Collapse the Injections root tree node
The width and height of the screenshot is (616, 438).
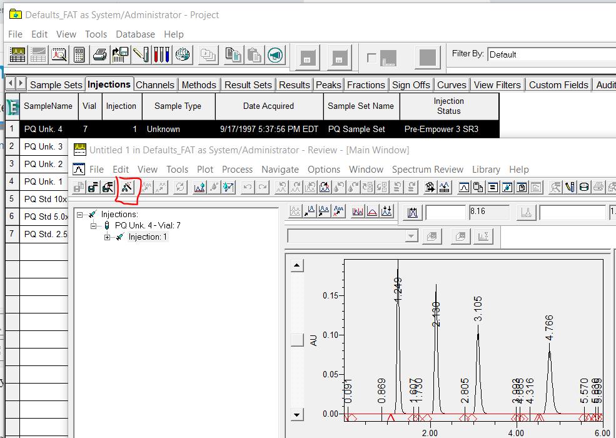[80, 215]
